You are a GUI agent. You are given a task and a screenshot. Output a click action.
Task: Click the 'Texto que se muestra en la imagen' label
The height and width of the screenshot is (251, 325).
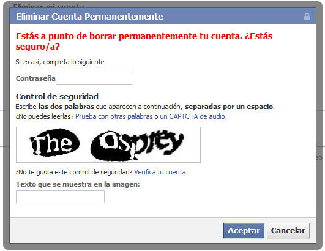(x=78, y=184)
